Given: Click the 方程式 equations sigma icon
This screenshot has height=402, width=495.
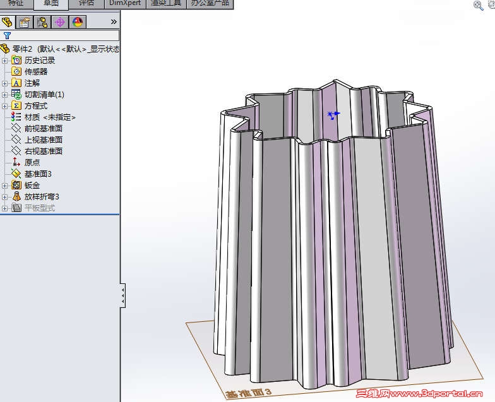Looking at the screenshot, I should 16,106.
